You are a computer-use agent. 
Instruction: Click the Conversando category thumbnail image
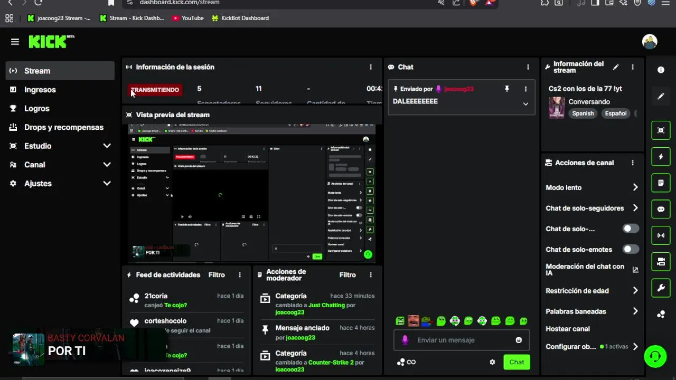(x=557, y=108)
